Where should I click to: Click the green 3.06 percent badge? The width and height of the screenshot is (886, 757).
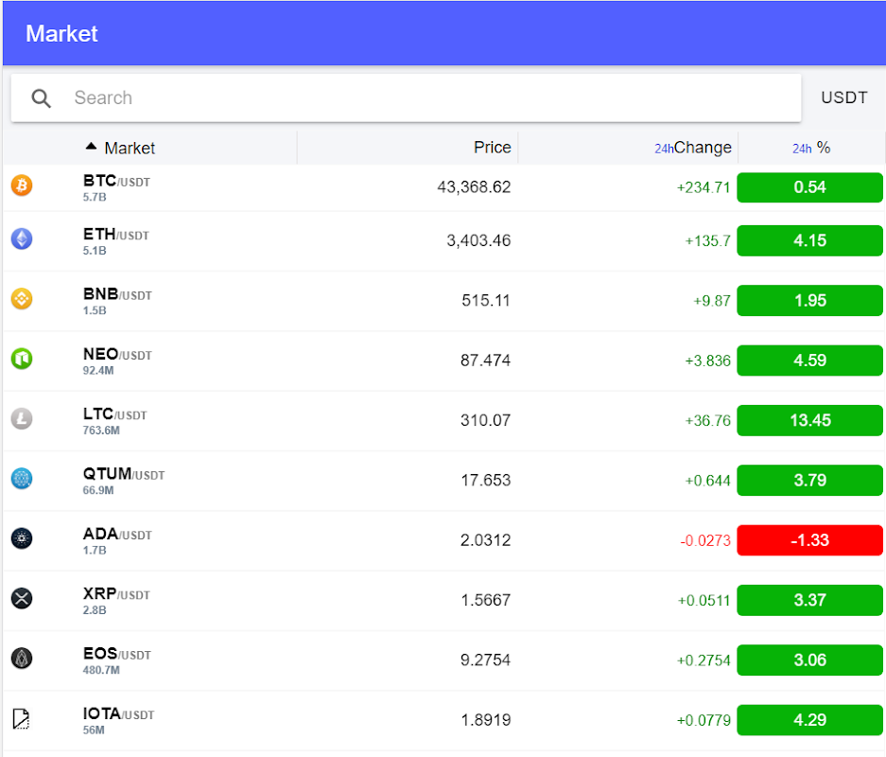click(x=809, y=660)
